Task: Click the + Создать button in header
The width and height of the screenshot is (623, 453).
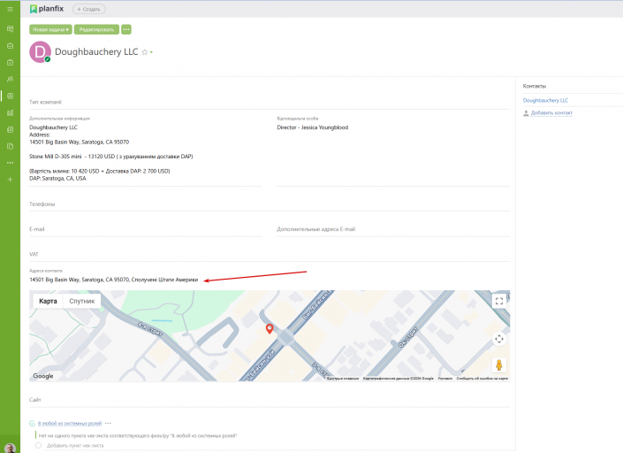Action: (x=89, y=9)
